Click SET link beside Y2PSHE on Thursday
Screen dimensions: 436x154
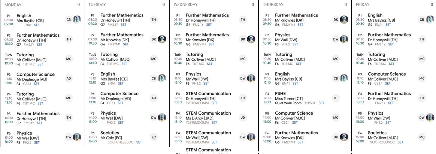(321, 103)
